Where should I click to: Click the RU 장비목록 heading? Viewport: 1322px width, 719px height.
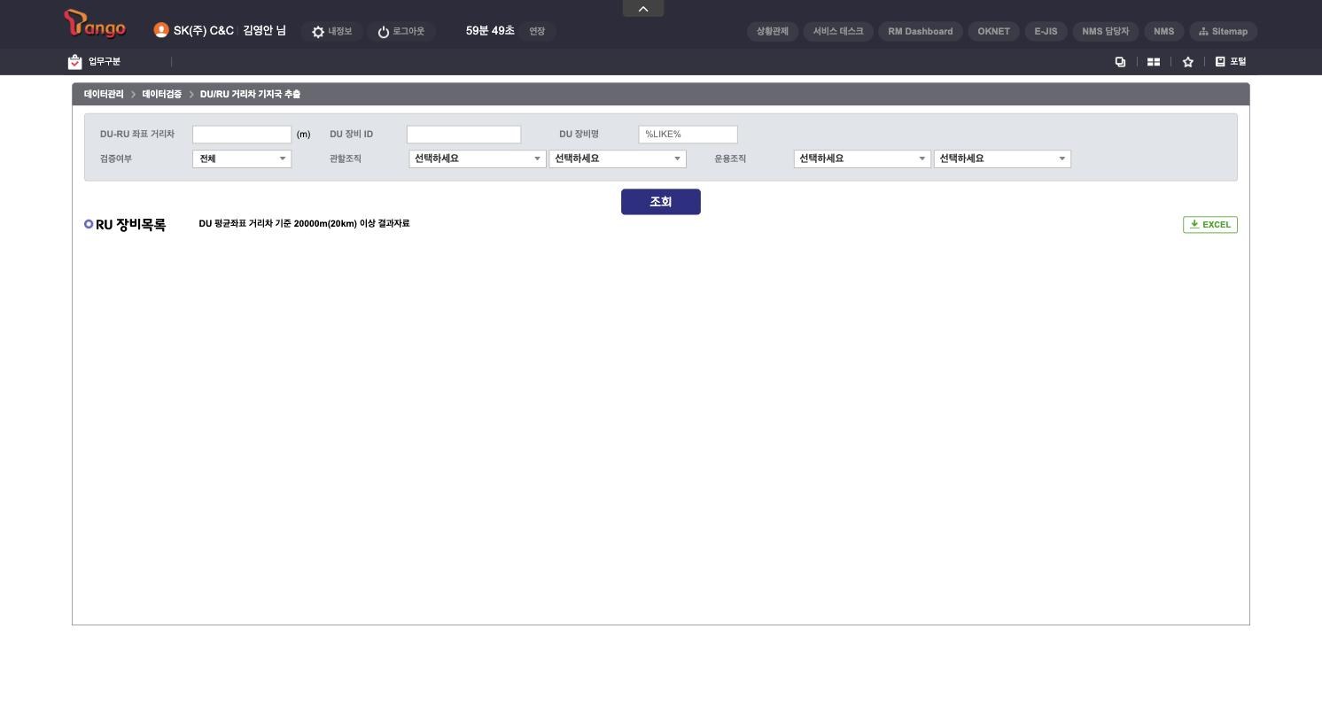130,225
